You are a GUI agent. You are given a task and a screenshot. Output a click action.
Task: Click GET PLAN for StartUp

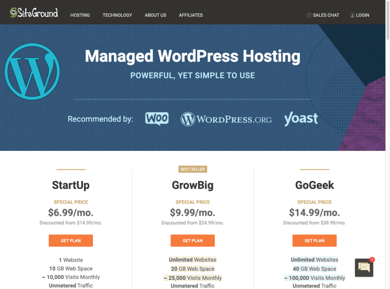71,241
